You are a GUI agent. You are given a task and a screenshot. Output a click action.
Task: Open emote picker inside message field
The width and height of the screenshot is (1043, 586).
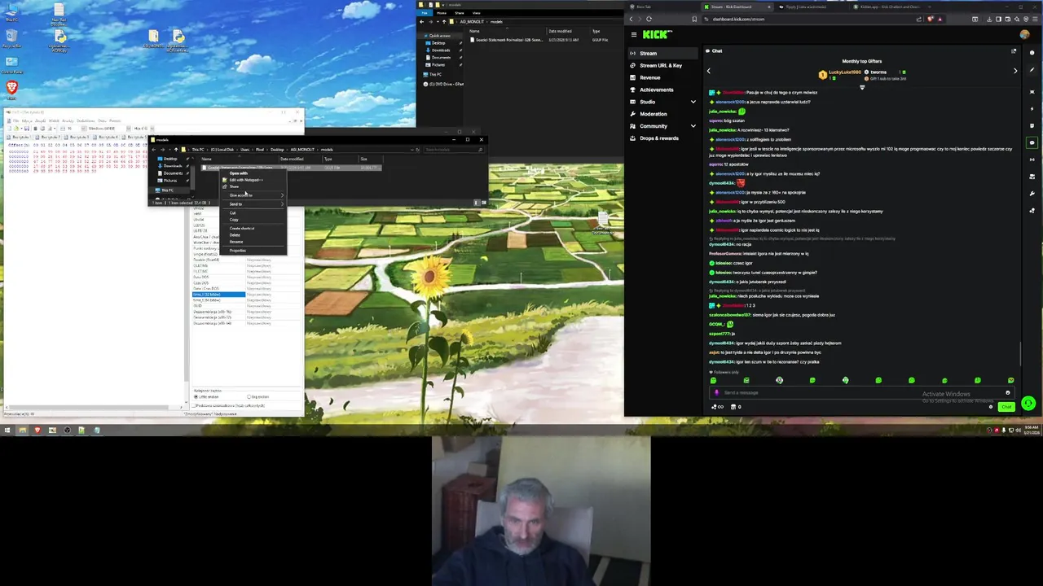click(1008, 392)
